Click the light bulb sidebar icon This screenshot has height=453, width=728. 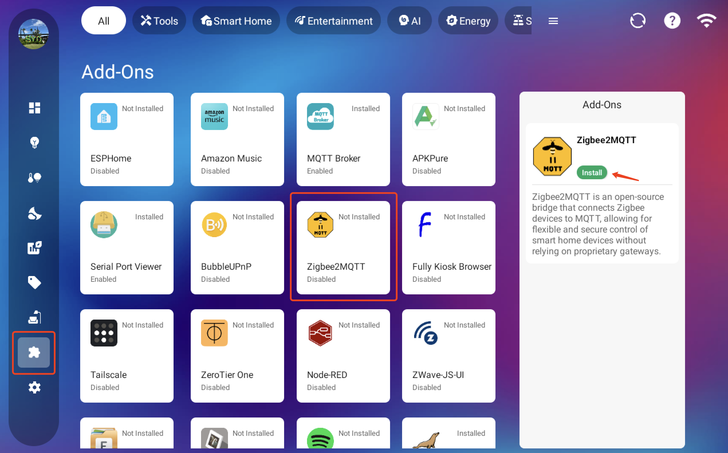click(x=34, y=143)
